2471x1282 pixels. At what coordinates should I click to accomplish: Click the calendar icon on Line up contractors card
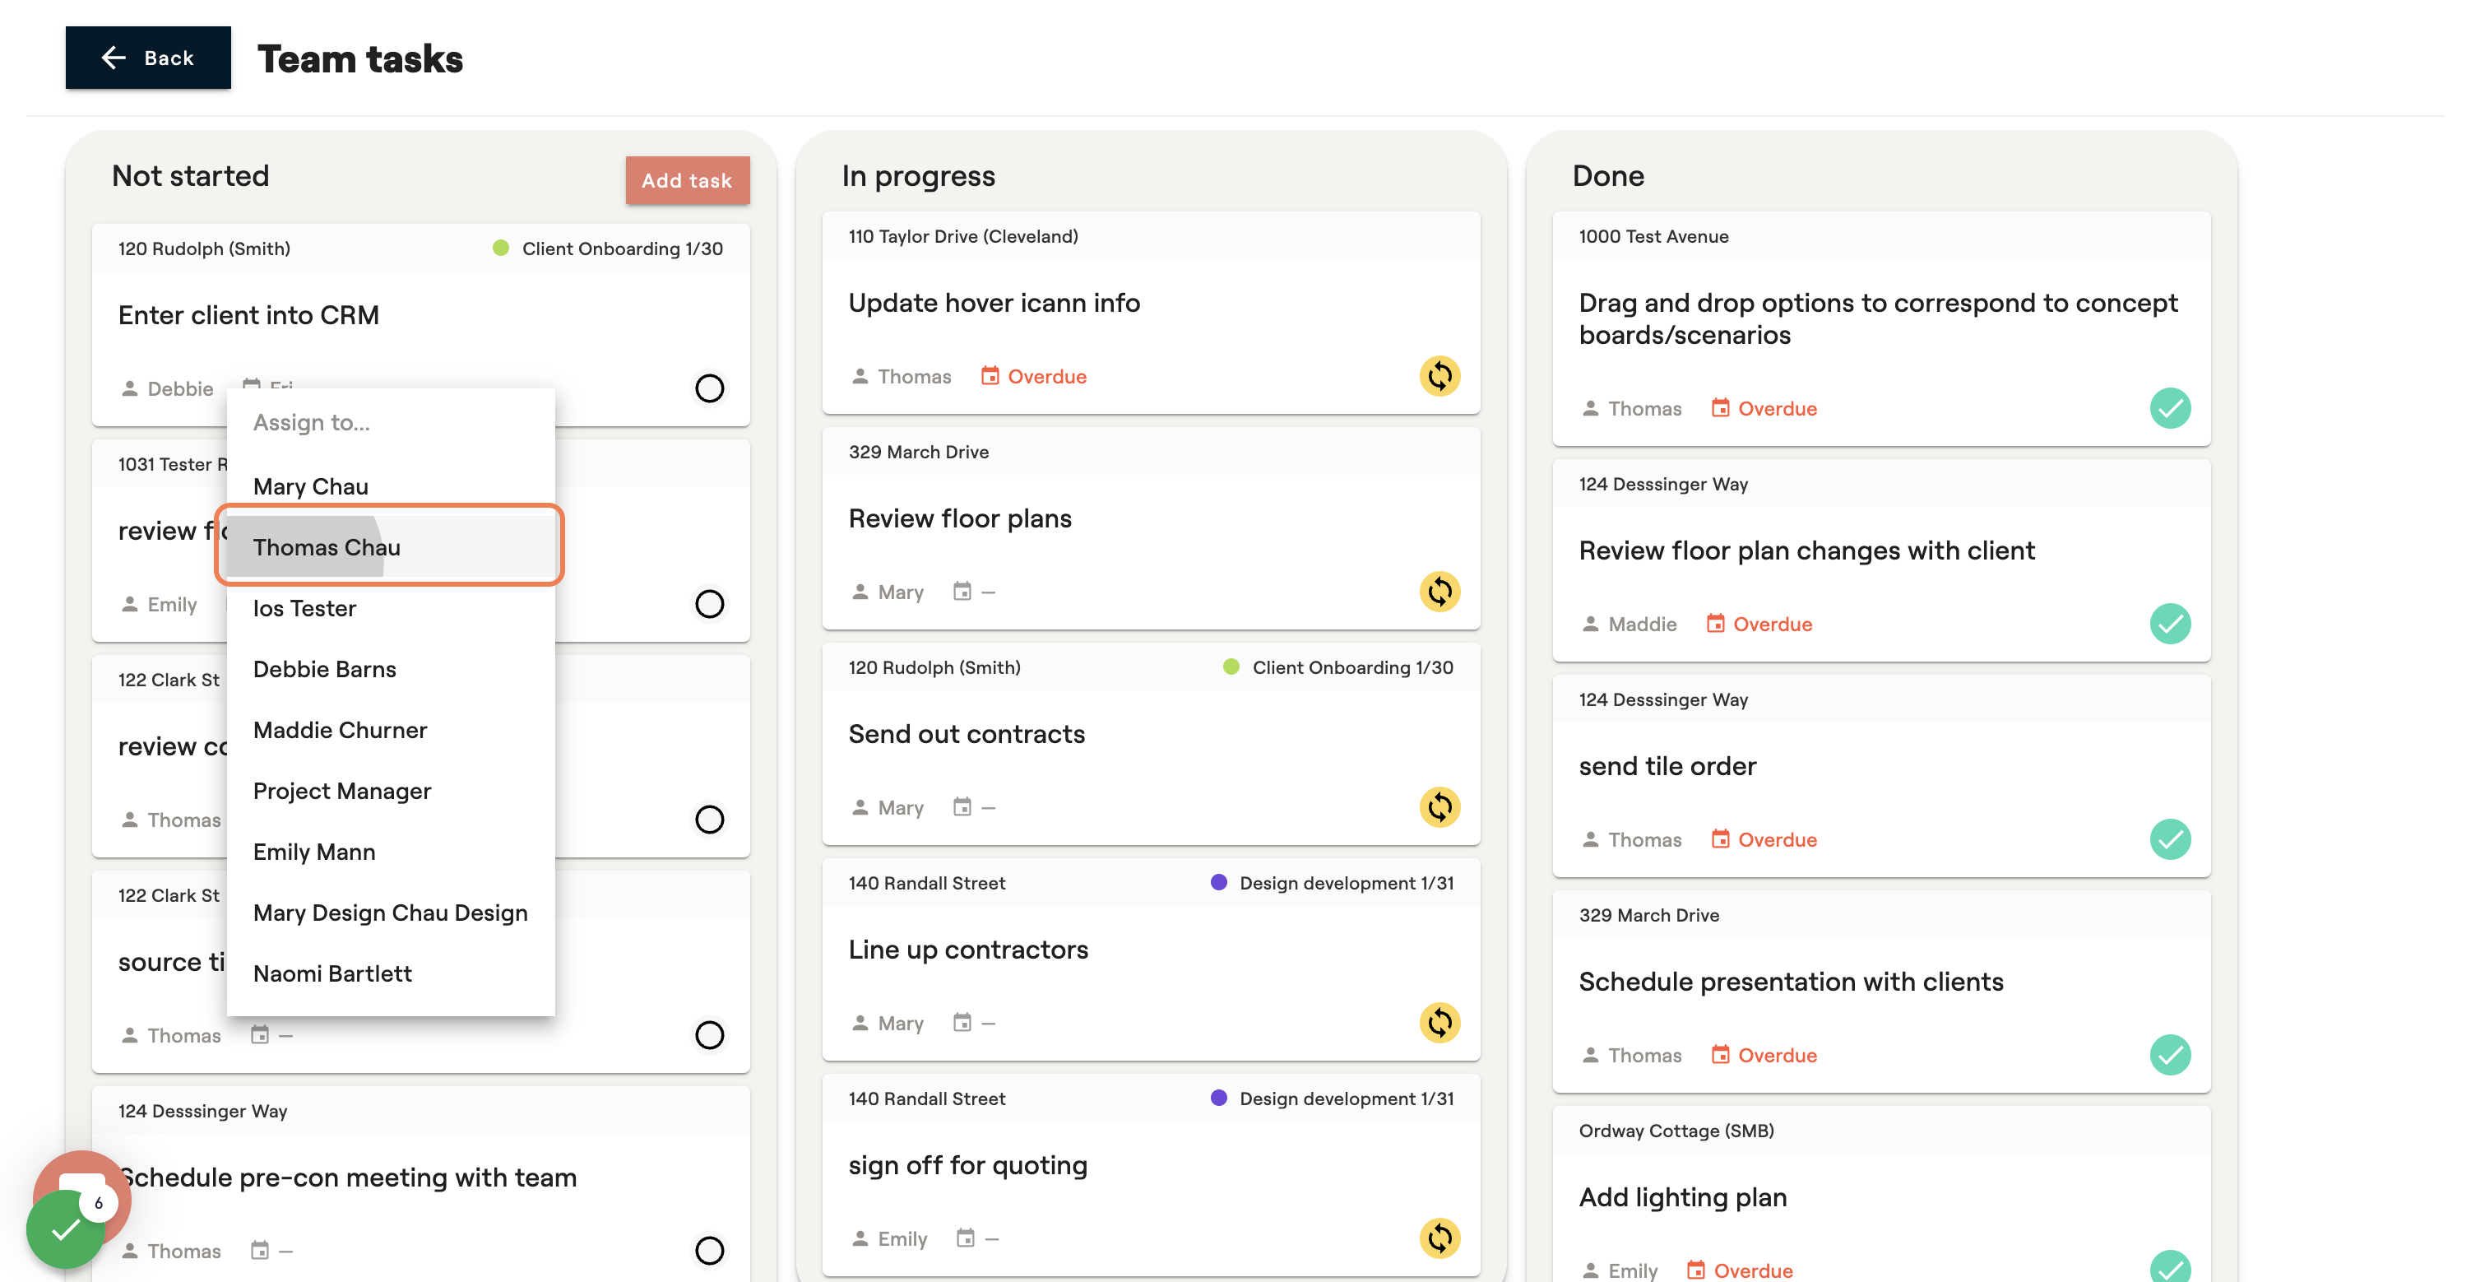[962, 1023]
